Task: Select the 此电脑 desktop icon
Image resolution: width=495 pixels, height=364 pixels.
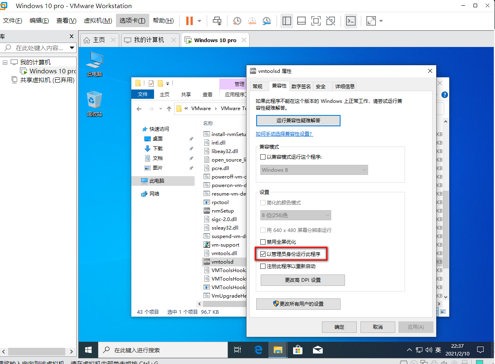Action: (x=94, y=64)
